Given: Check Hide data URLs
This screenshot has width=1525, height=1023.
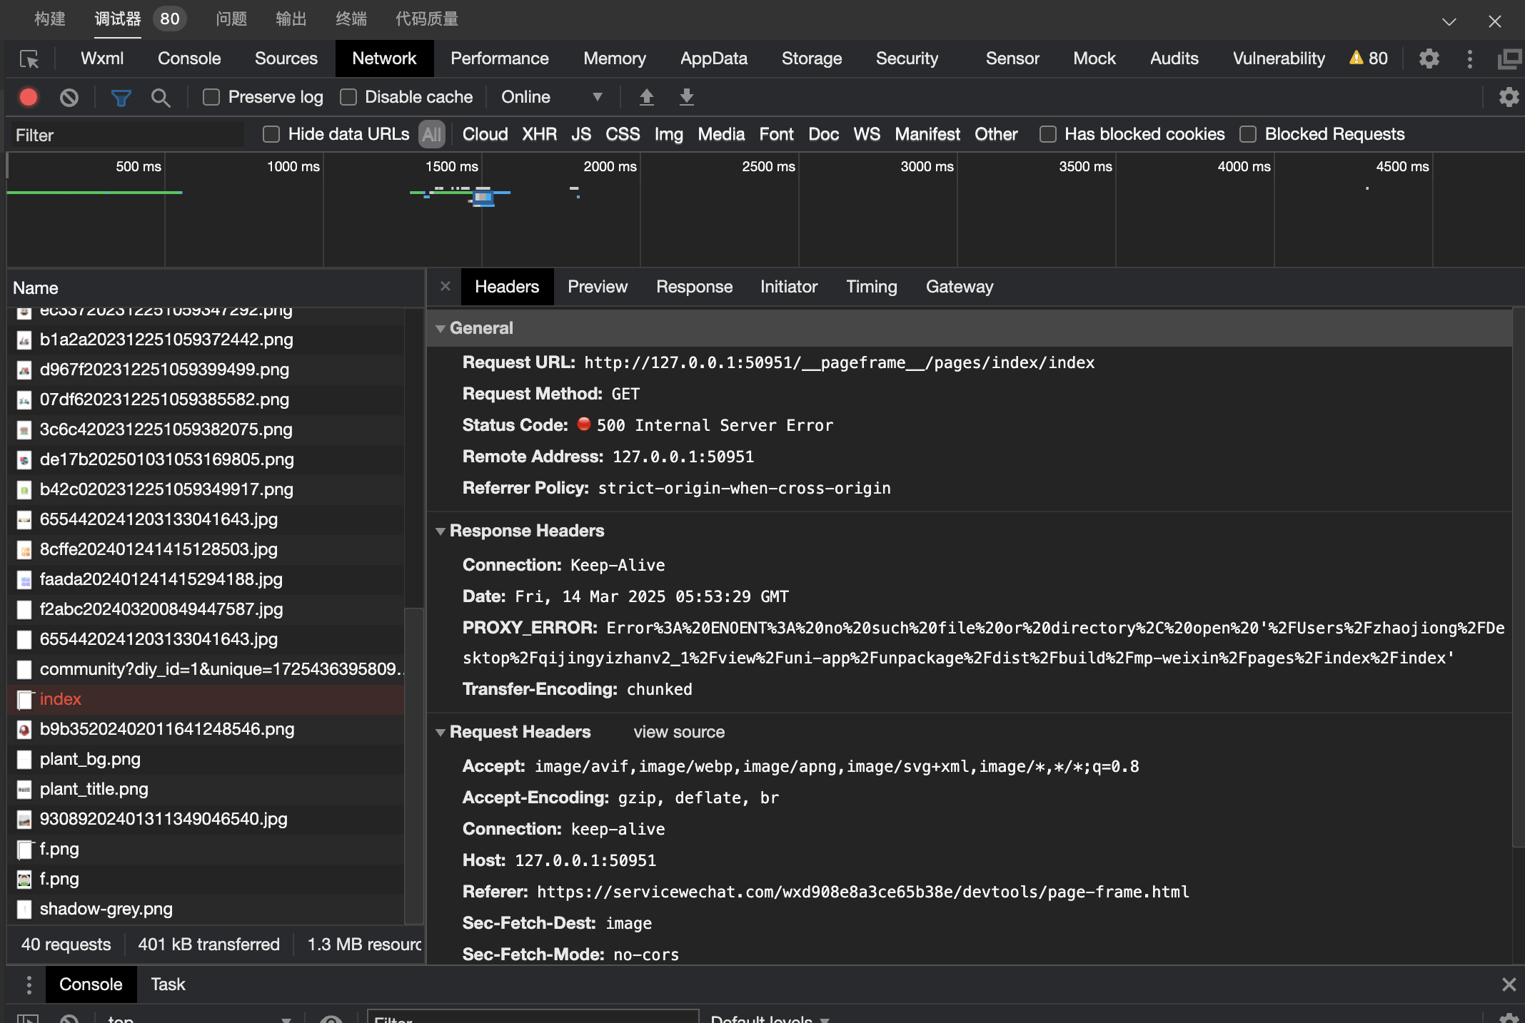Looking at the screenshot, I should pyautogui.click(x=271, y=134).
